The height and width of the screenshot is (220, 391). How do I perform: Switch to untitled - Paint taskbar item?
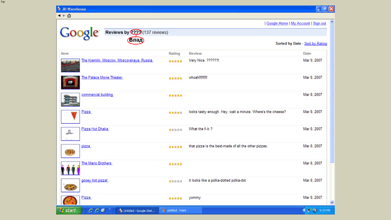click(180, 211)
